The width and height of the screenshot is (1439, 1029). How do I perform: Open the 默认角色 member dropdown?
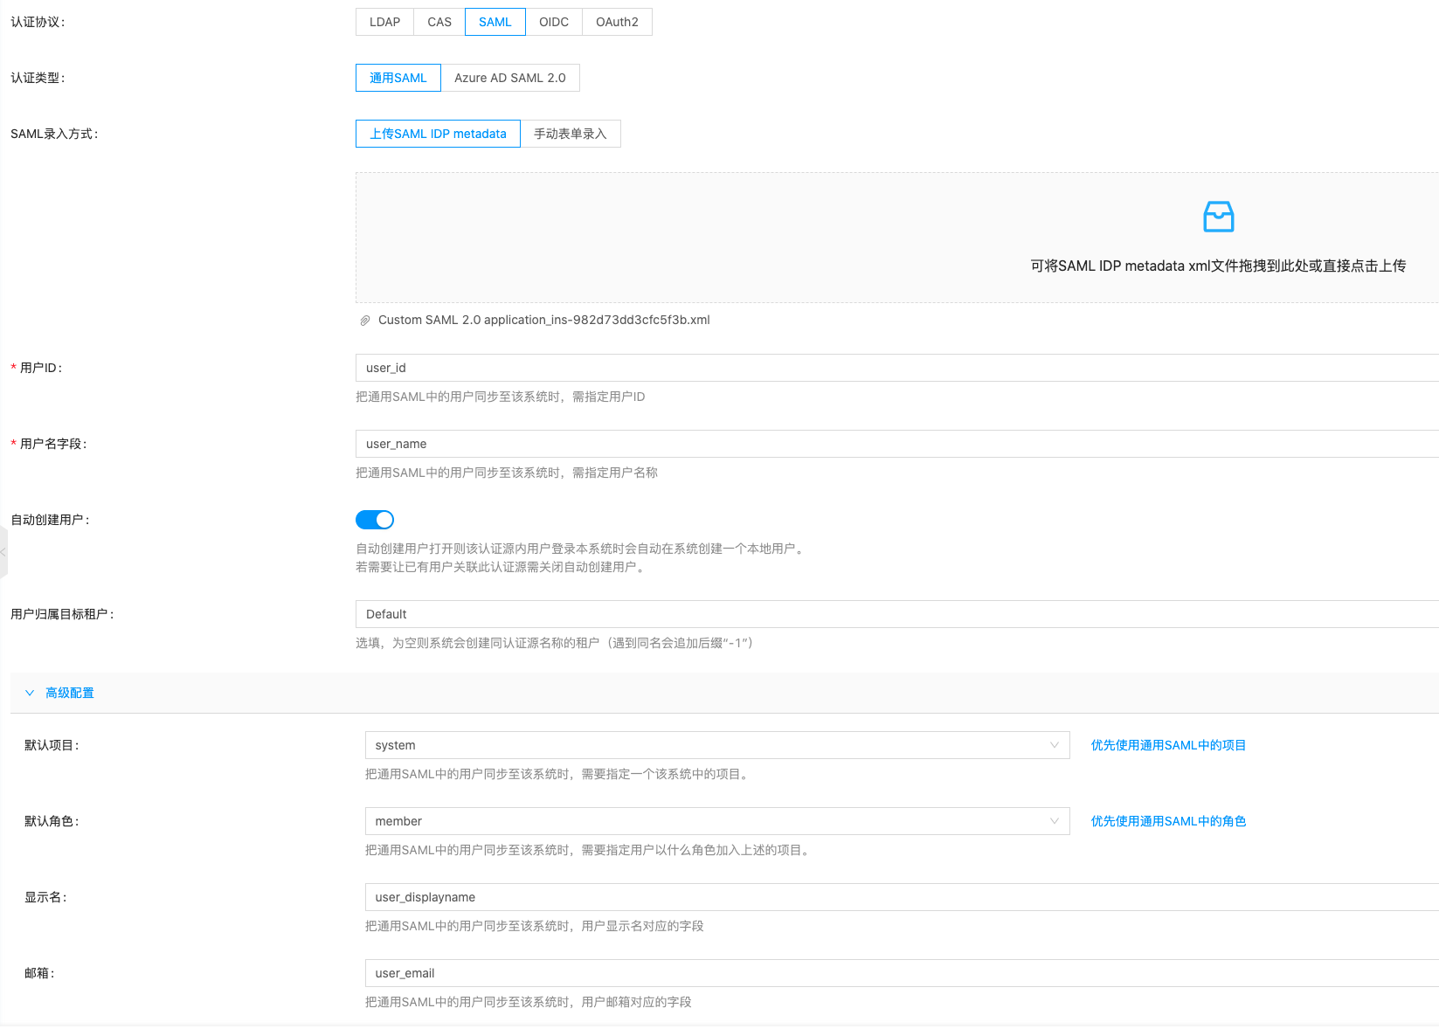716,821
